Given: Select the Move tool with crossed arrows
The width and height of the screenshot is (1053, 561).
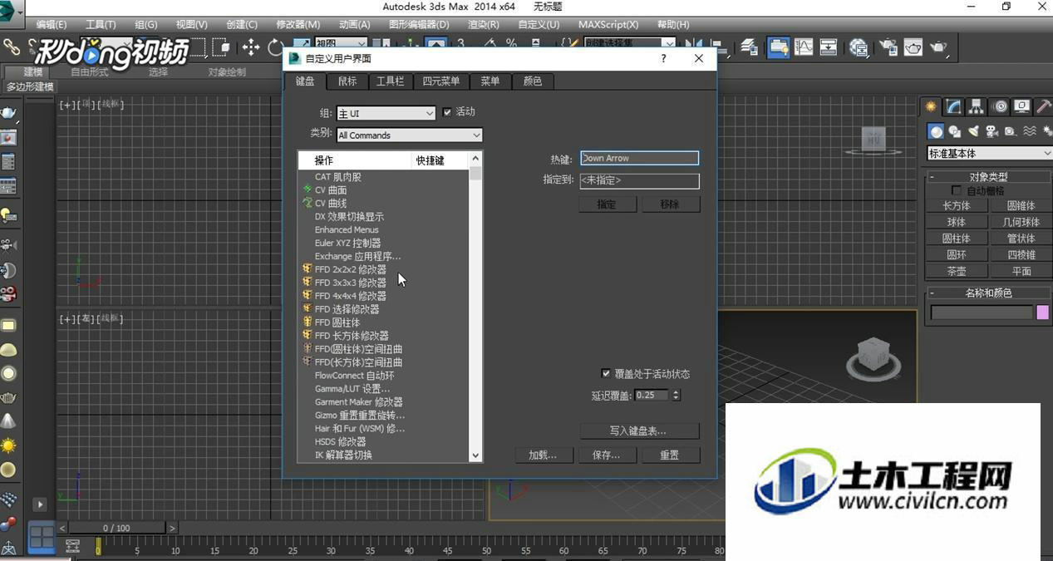Looking at the screenshot, I should pos(251,47).
